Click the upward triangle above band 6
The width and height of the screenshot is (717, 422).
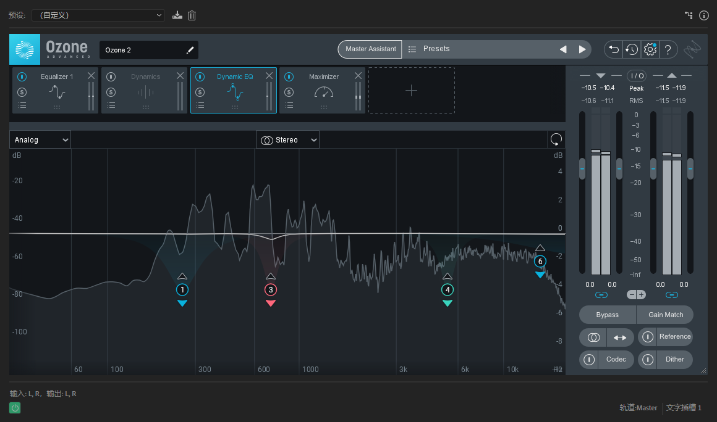[540, 248]
